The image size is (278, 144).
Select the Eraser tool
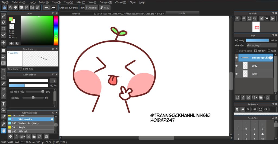coord(4,22)
